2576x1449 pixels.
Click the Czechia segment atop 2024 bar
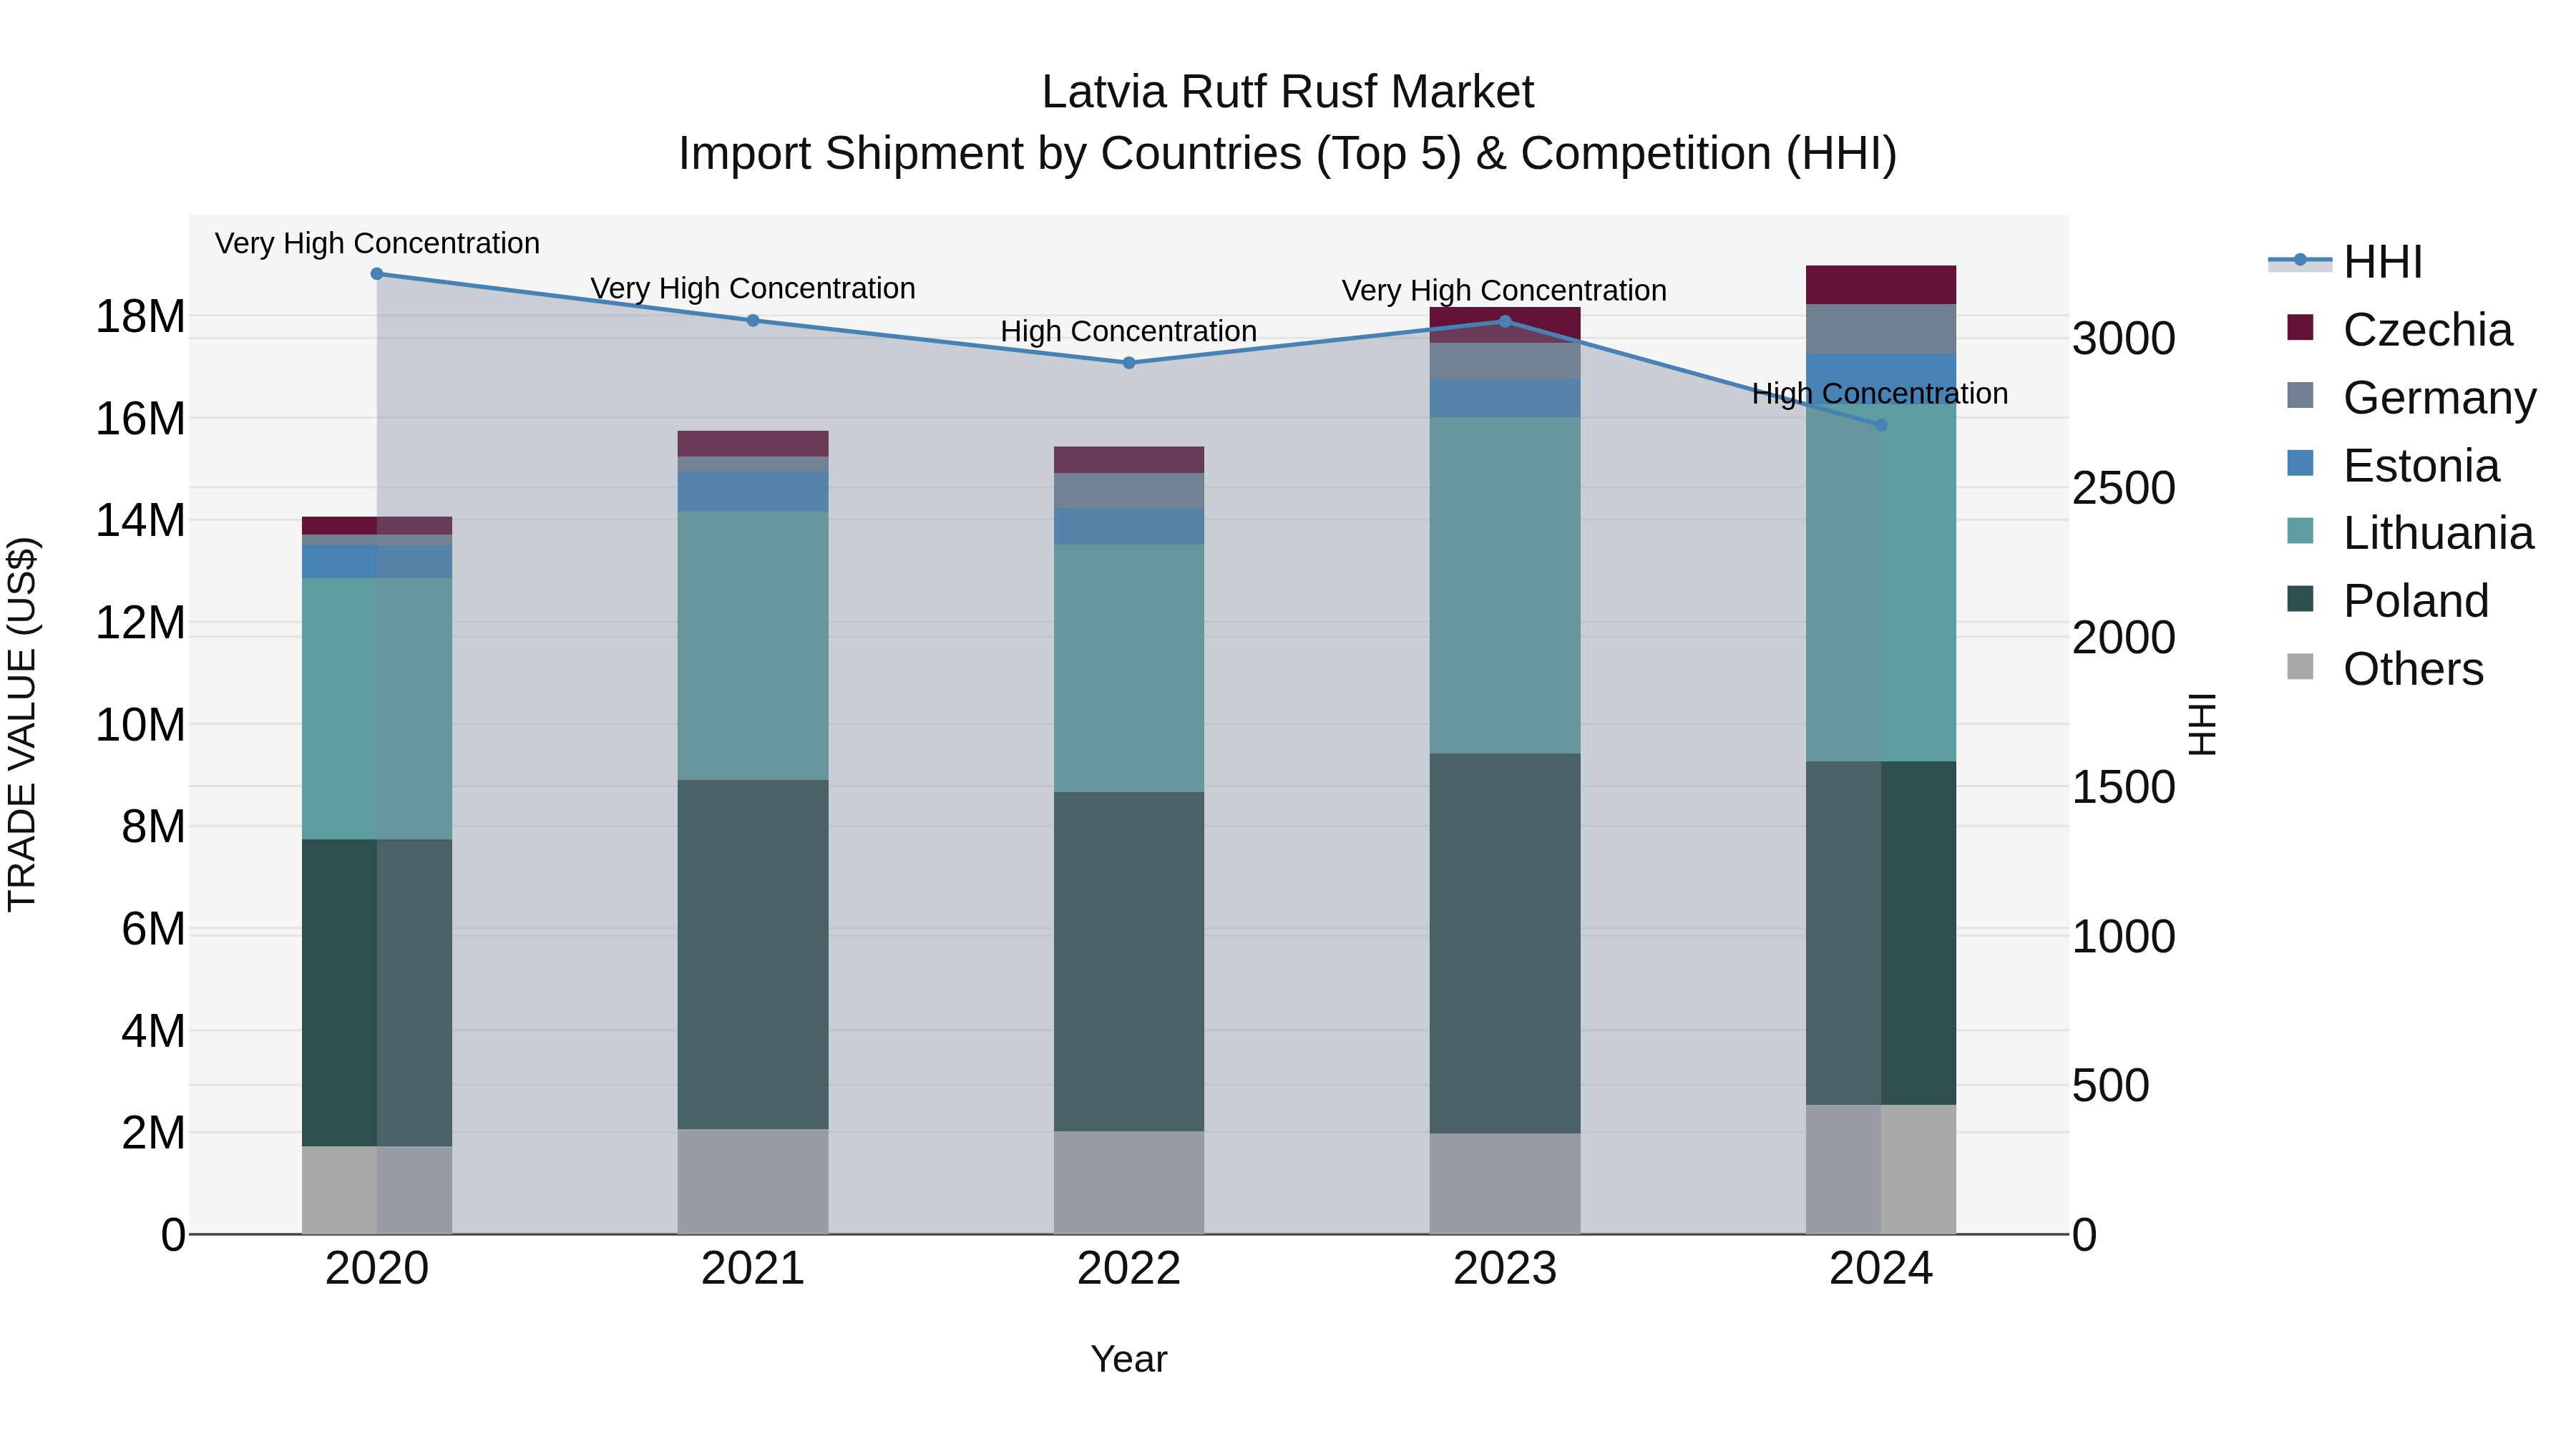(1881, 285)
